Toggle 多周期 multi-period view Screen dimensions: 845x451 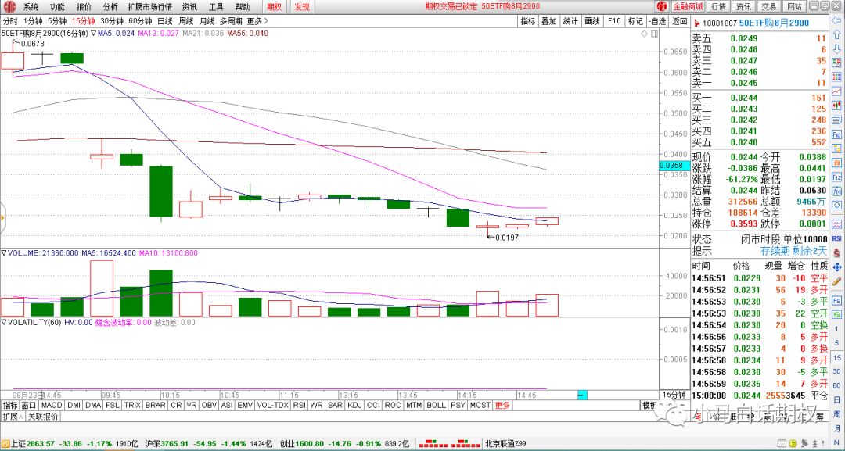[x=231, y=21]
